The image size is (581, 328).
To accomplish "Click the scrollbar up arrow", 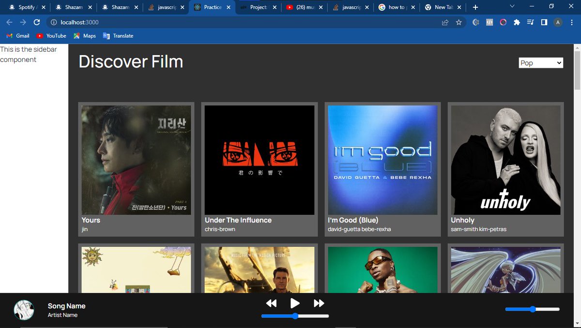I will (577, 48).
